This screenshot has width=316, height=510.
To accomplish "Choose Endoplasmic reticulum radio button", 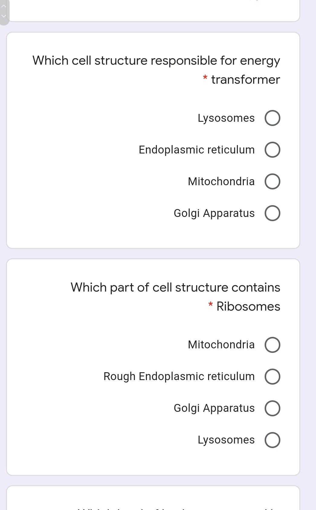I will 272,150.
